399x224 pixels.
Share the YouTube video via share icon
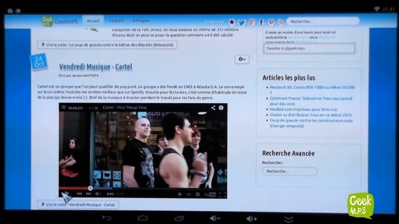(x=213, y=108)
